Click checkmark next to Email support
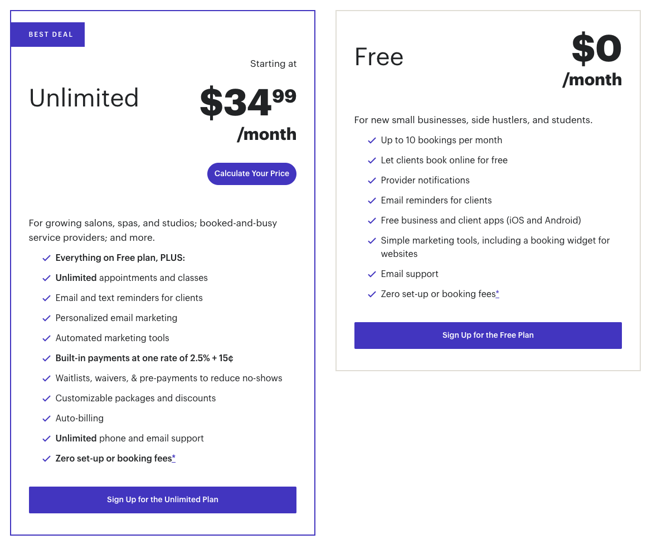The image size is (652, 544). point(372,274)
